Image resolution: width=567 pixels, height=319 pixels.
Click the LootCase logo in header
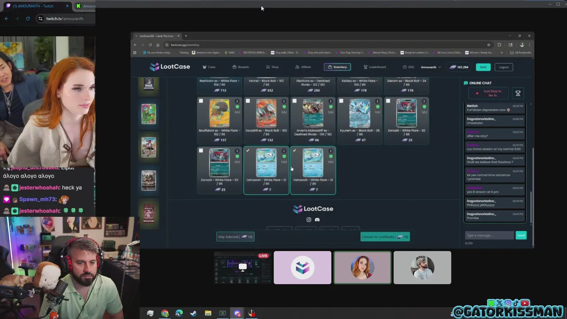170,67
